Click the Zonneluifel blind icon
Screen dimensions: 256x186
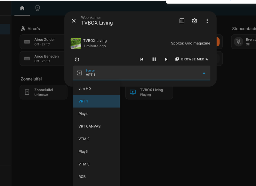click(27, 92)
